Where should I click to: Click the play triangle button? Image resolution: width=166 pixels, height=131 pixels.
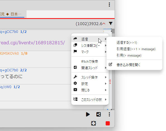88,114
